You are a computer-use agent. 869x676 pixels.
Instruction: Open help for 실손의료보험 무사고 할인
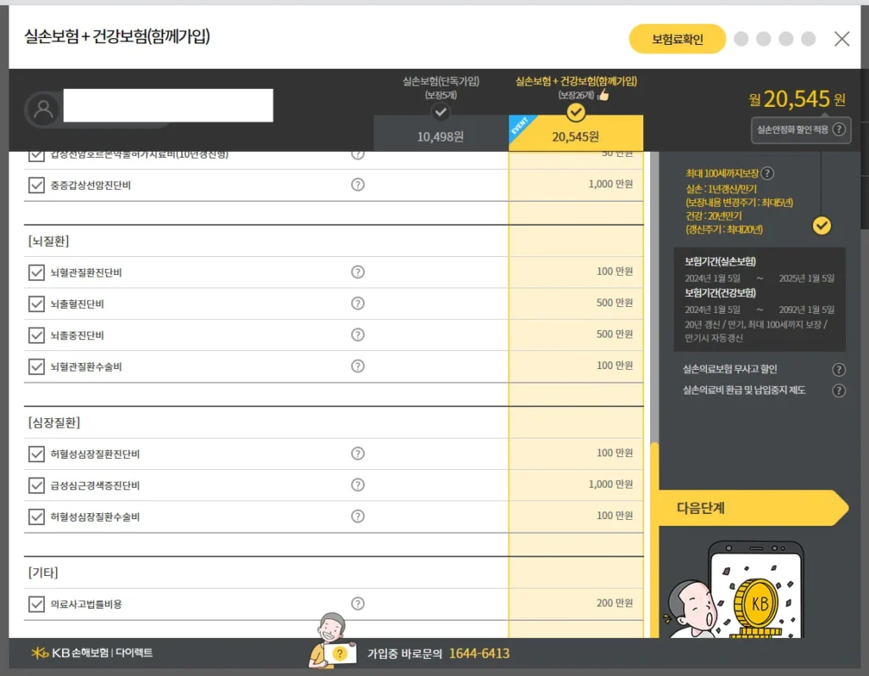(x=839, y=370)
